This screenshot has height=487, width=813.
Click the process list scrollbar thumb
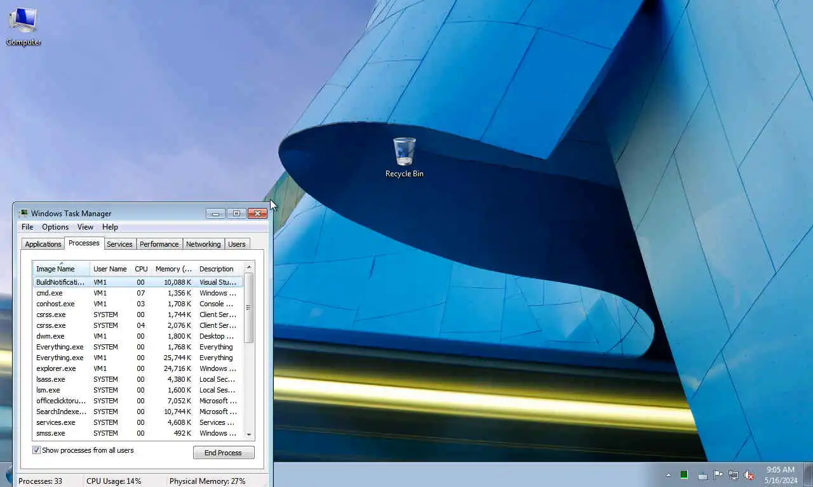(249, 308)
